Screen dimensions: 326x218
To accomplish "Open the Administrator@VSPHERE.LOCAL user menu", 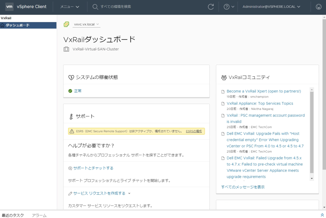I will tap(271, 7).
